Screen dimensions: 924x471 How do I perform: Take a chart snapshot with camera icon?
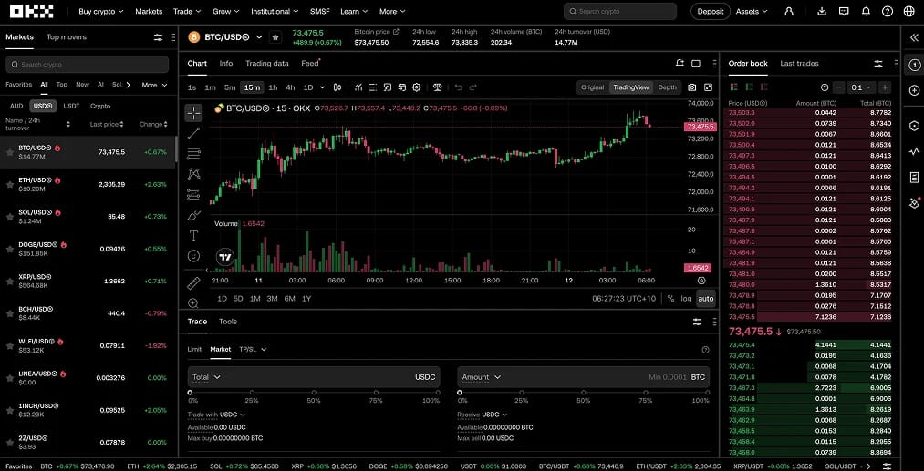[x=691, y=87]
